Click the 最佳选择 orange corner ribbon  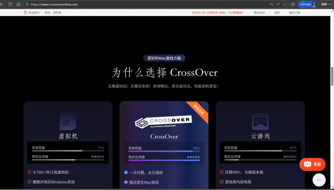[198, 109]
